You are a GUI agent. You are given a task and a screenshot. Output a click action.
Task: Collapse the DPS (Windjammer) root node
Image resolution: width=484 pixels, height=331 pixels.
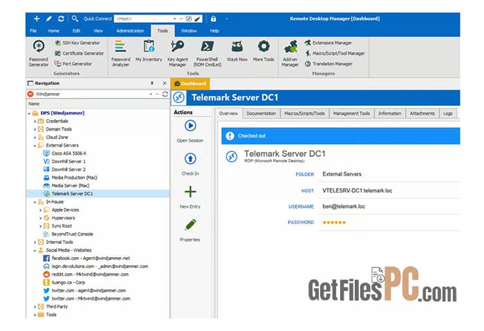pos(29,113)
